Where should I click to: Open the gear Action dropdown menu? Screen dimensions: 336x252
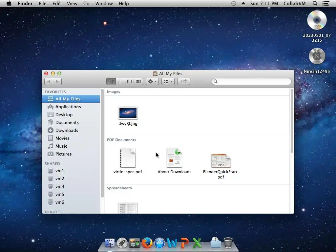(x=152, y=81)
